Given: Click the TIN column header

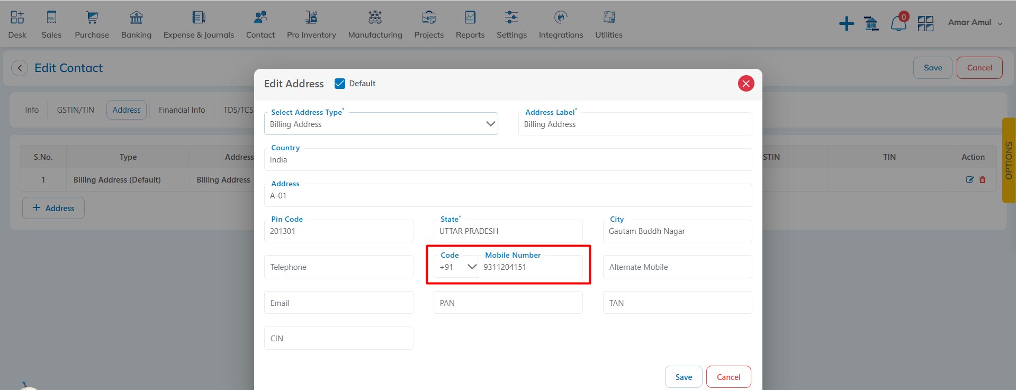Looking at the screenshot, I should click(889, 157).
